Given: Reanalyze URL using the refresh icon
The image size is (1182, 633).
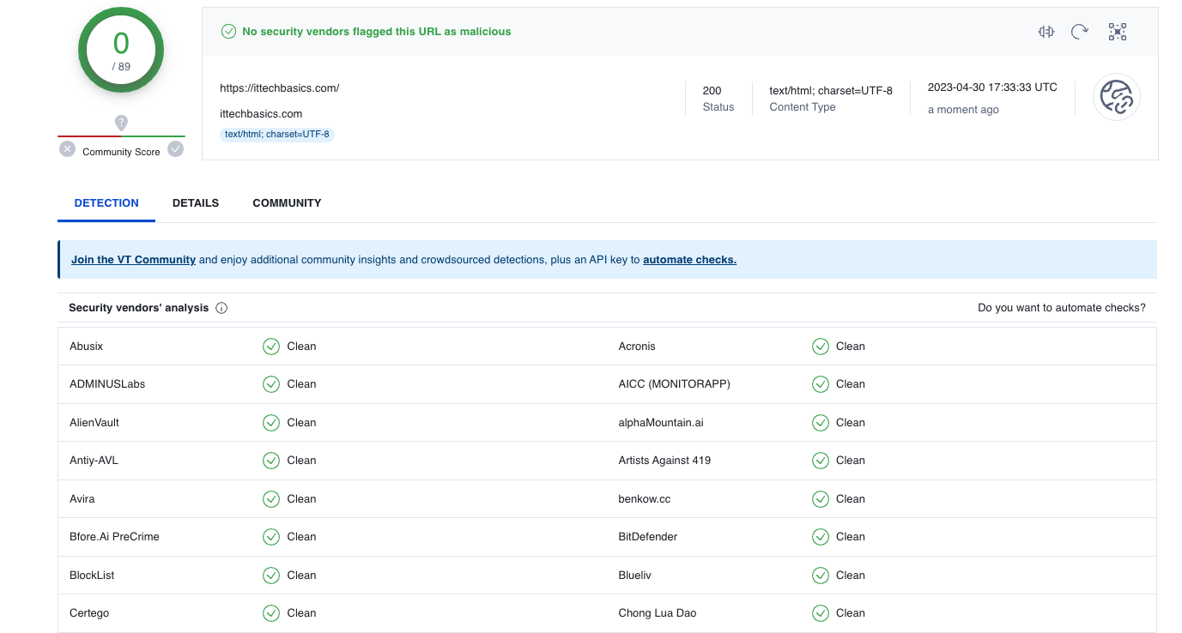Looking at the screenshot, I should pos(1080,32).
